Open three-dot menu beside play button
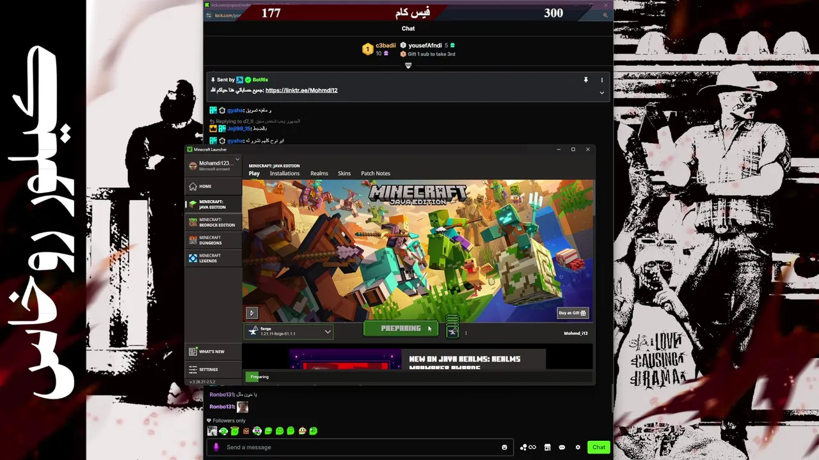This screenshot has height=460, width=819. (466, 333)
